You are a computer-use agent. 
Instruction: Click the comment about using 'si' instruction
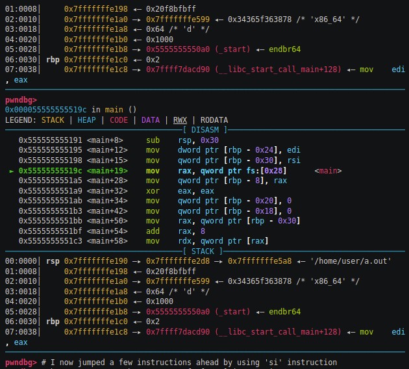coord(189,363)
